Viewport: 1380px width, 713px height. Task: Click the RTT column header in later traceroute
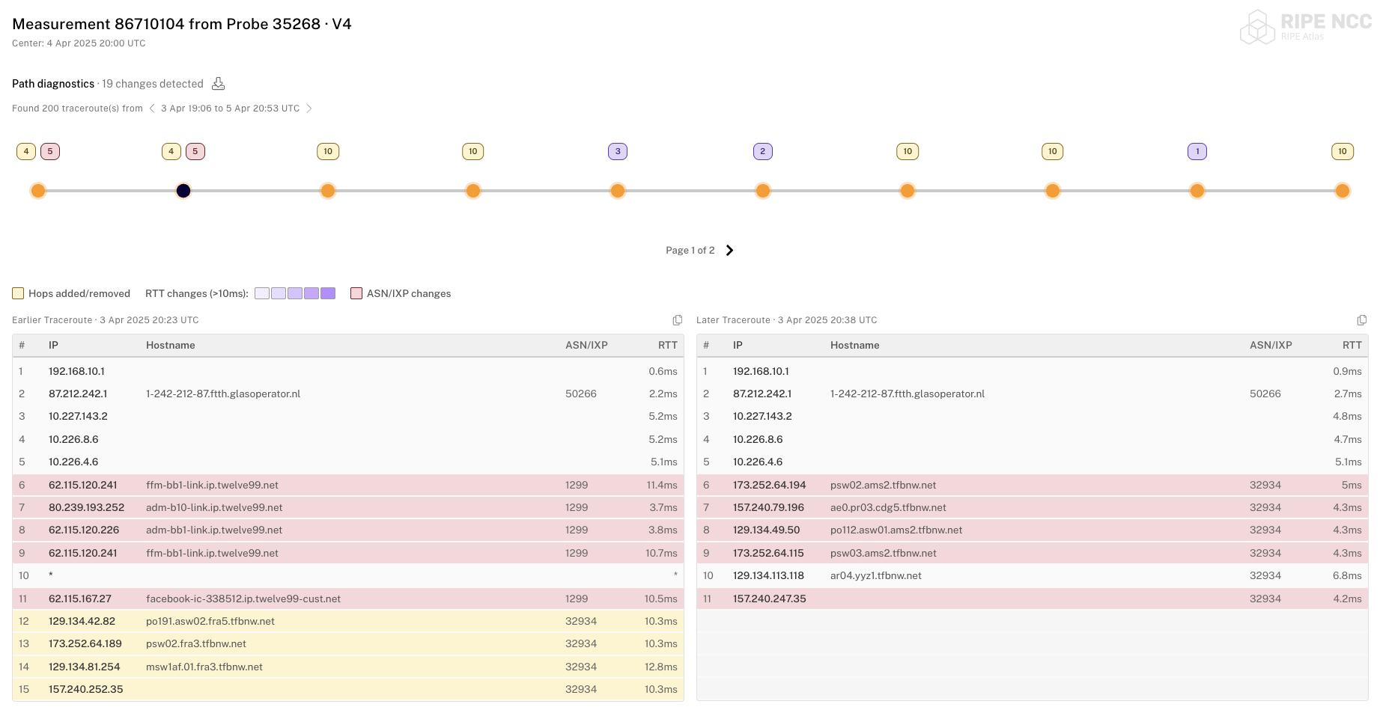tap(1352, 346)
